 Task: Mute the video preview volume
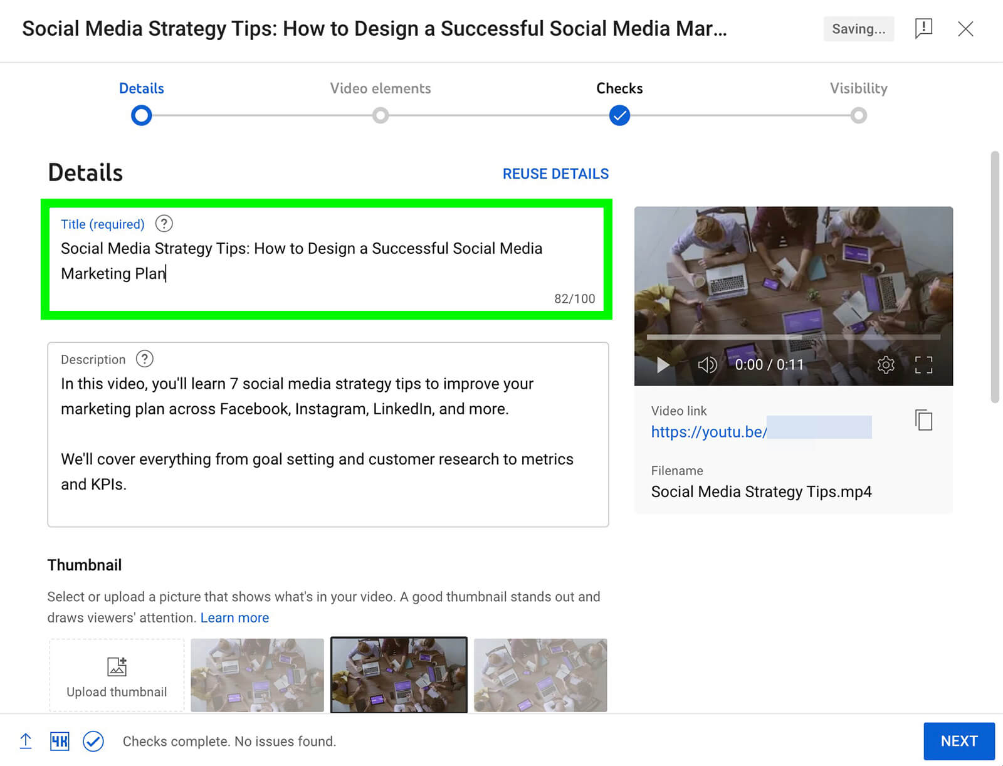pos(707,365)
